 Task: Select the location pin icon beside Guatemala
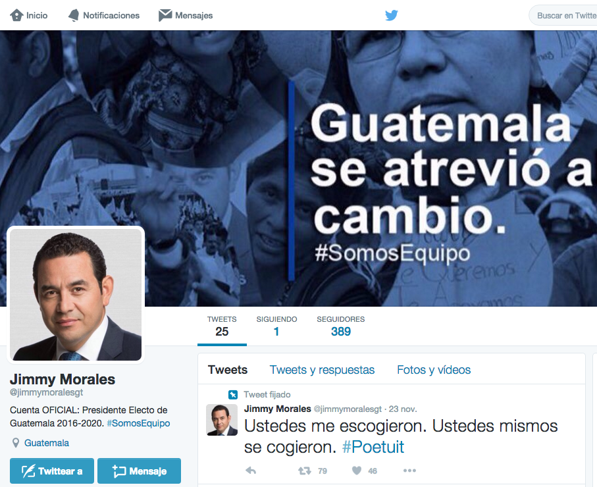pyautogui.click(x=16, y=443)
